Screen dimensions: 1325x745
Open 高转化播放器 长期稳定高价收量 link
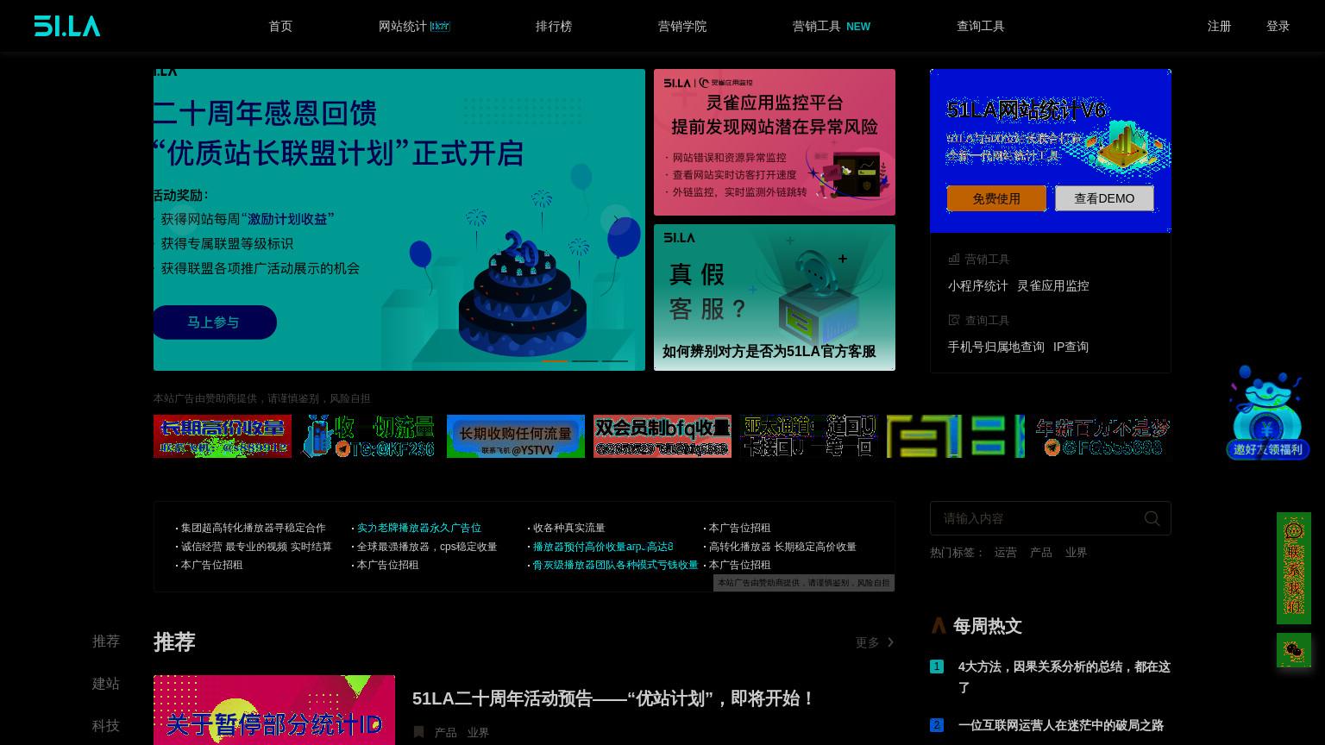[782, 547]
